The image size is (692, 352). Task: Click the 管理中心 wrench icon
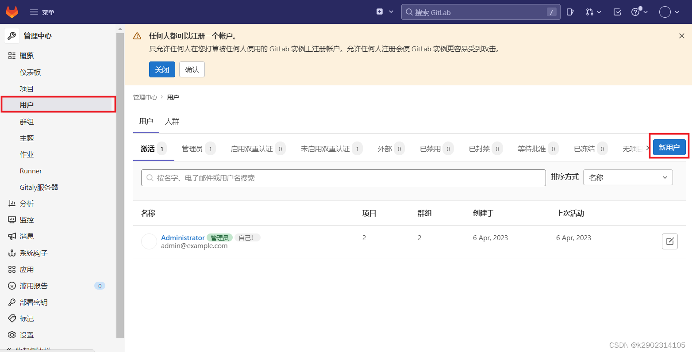12,36
